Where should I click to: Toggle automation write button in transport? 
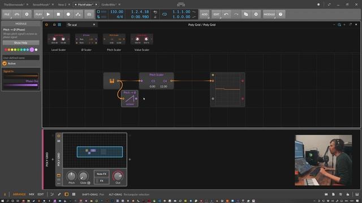78,14
